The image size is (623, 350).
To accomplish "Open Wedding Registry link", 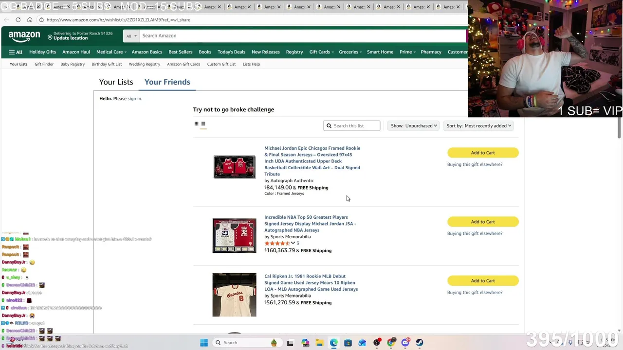I will coord(145,64).
